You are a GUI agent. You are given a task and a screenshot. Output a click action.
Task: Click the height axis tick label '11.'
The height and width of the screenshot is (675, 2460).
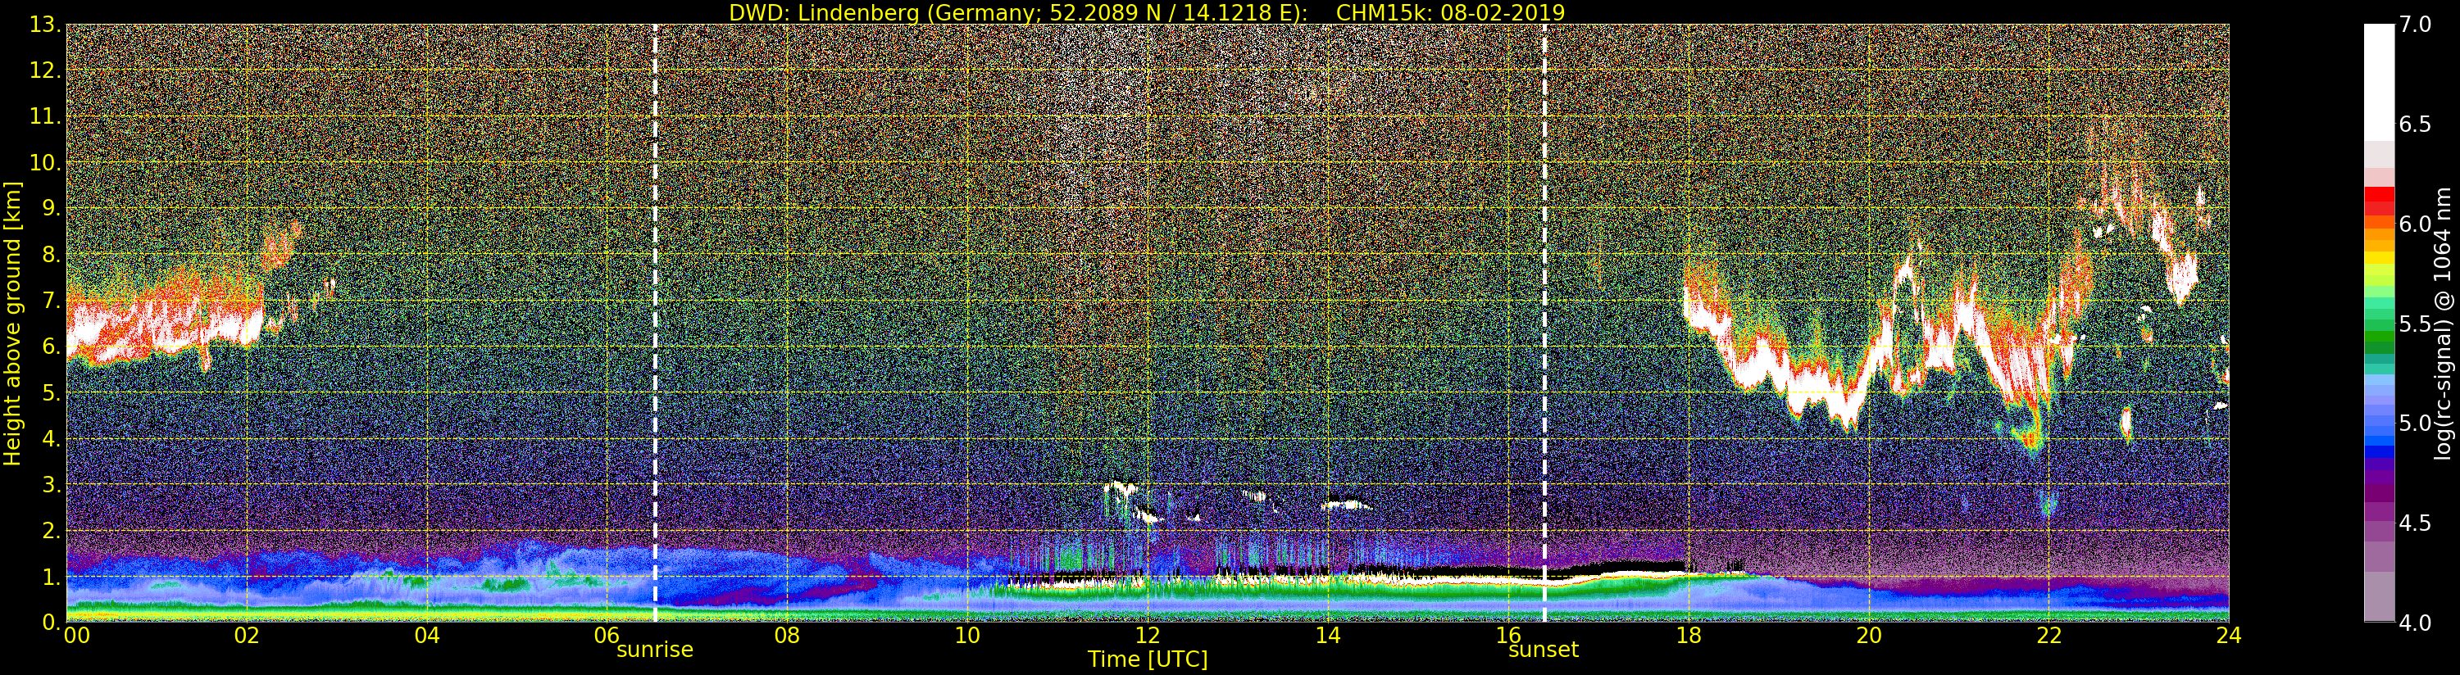pyautogui.click(x=44, y=116)
